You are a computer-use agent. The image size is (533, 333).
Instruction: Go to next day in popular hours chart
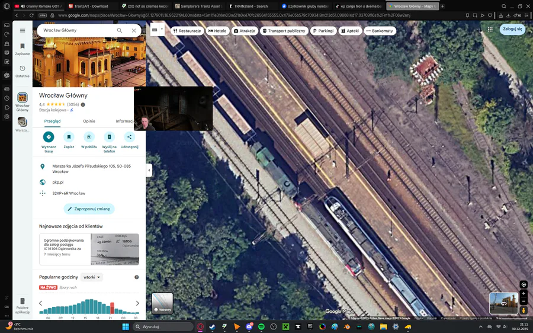click(137, 303)
